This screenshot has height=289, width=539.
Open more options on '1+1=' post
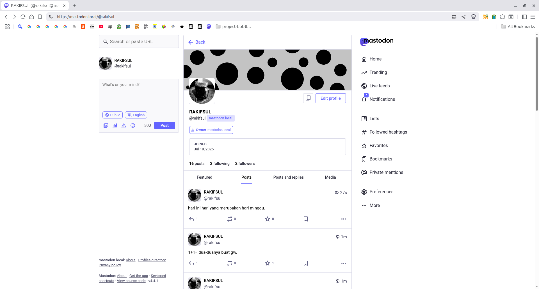pos(344,263)
